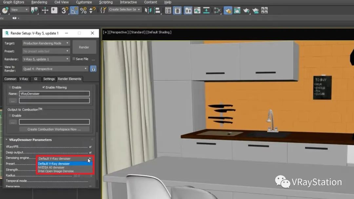Expand the Renderer V-Ray 5 dropdown

pyautogui.click(x=46, y=59)
